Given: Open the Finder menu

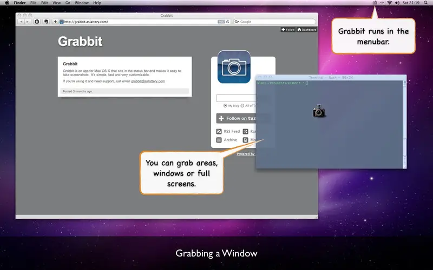Looking at the screenshot, I should [19, 3].
